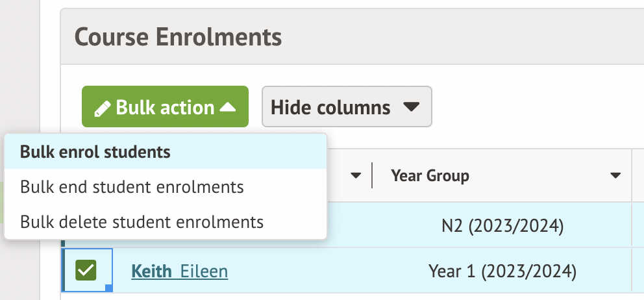Image resolution: width=644 pixels, height=300 pixels.
Task: Untick the Keith Eileen row checkbox
Action: pyautogui.click(x=86, y=270)
